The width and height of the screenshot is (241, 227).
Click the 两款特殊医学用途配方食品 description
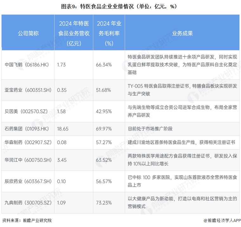(182, 160)
